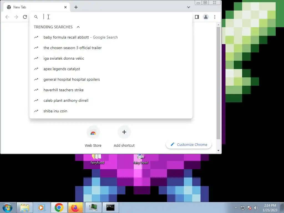Open the Chrome profile avatar menu
Image resolution: width=284 pixels, height=213 pixels.
pyautogui.click(x=206, y=17)
